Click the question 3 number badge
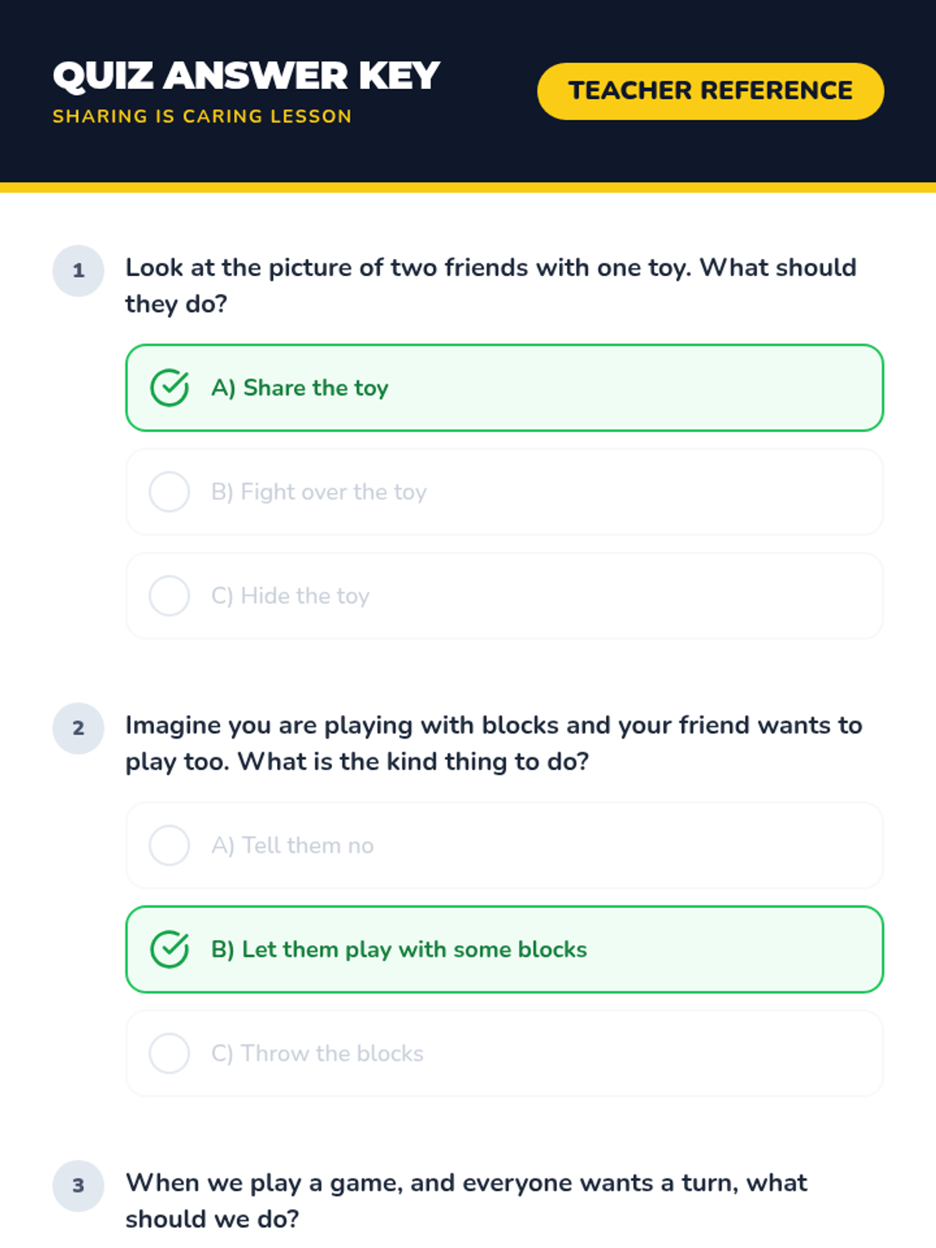Image resolution: width=936 pixels, height=1248 pixels. (x=78, y=1186)
